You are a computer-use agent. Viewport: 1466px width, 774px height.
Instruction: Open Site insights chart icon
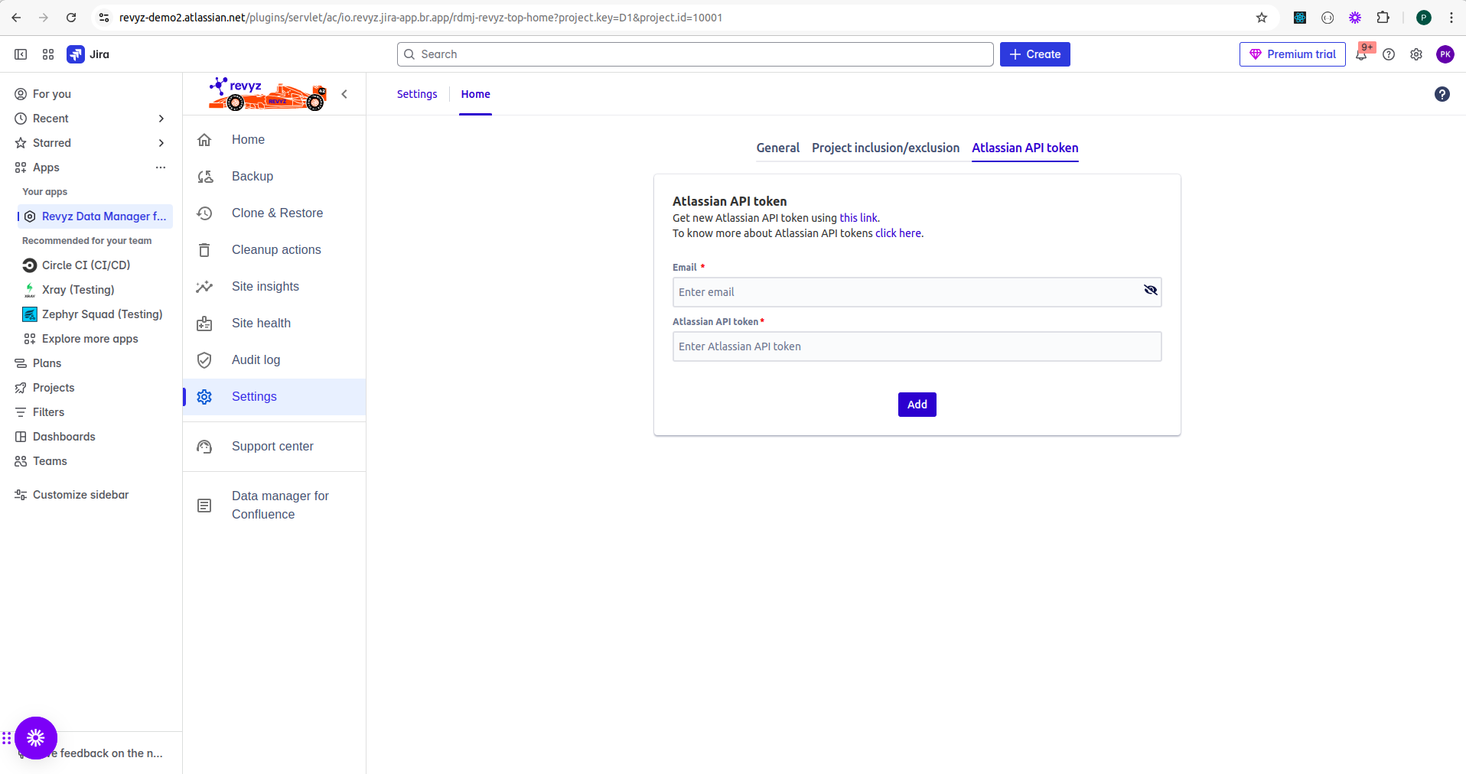point(204,287)
